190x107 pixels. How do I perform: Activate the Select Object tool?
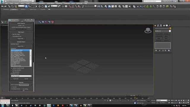[x=26, y=6]
